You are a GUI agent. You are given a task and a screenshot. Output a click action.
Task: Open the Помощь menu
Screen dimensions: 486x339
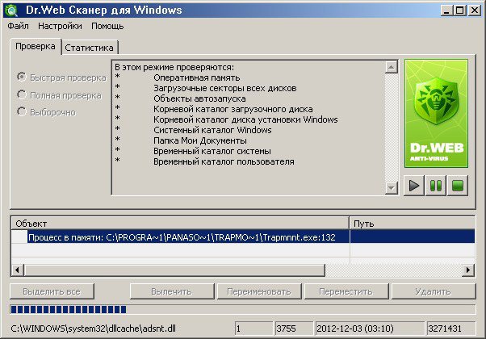(107, 26)
